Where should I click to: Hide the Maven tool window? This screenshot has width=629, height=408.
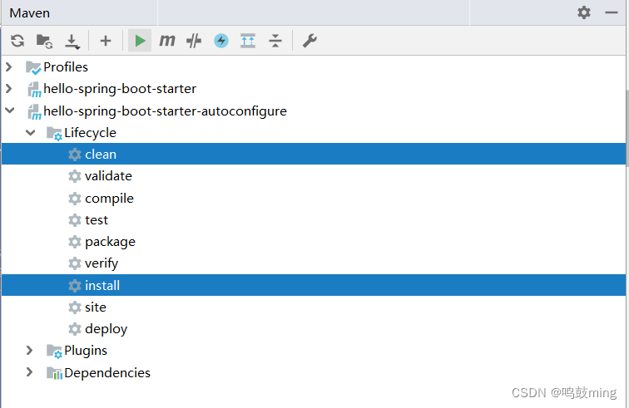pyautogui.click(x=612, y=12)
